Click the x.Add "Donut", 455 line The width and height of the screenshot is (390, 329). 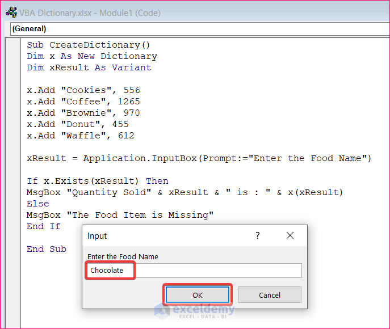pyautogui.click(x=78, y=124)
